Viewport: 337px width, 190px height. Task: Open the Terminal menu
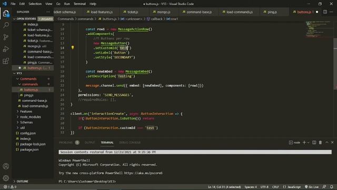(80, 4)
